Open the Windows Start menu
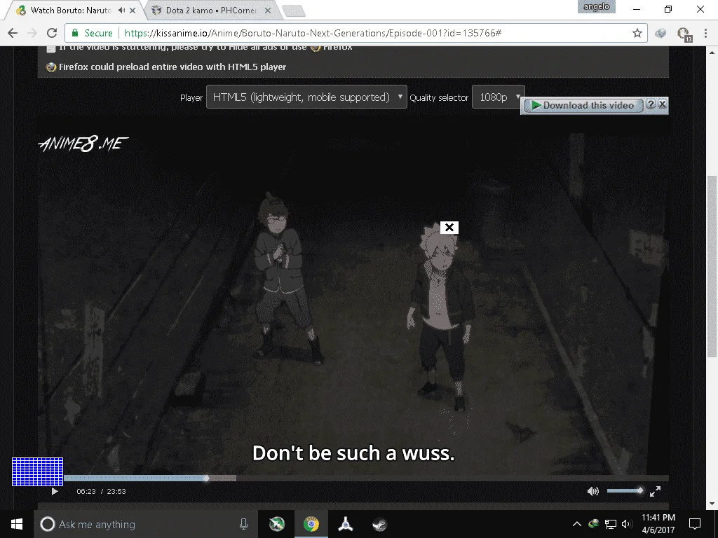 pos(17,524)
